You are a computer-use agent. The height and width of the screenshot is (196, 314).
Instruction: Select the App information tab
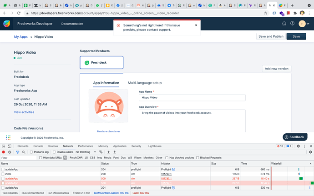point(106,83)
